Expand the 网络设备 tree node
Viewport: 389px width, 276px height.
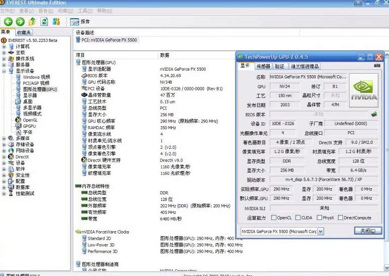4,151
